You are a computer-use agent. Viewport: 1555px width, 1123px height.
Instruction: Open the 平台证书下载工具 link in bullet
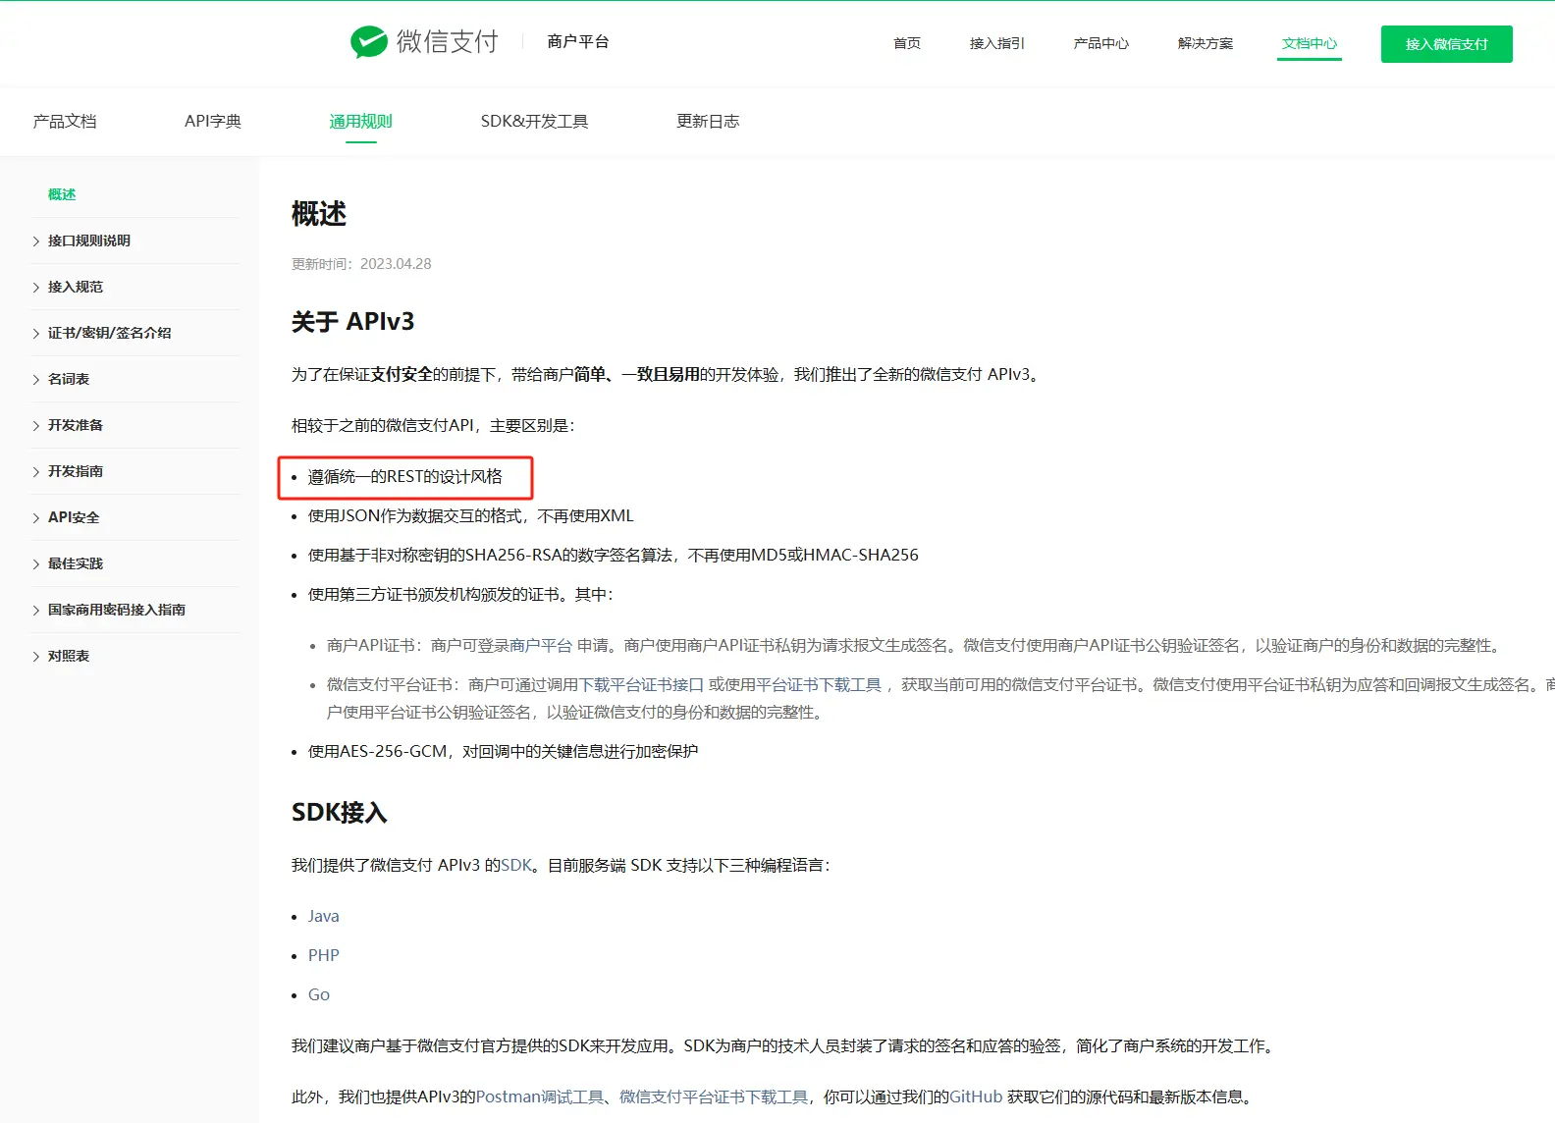819,684
